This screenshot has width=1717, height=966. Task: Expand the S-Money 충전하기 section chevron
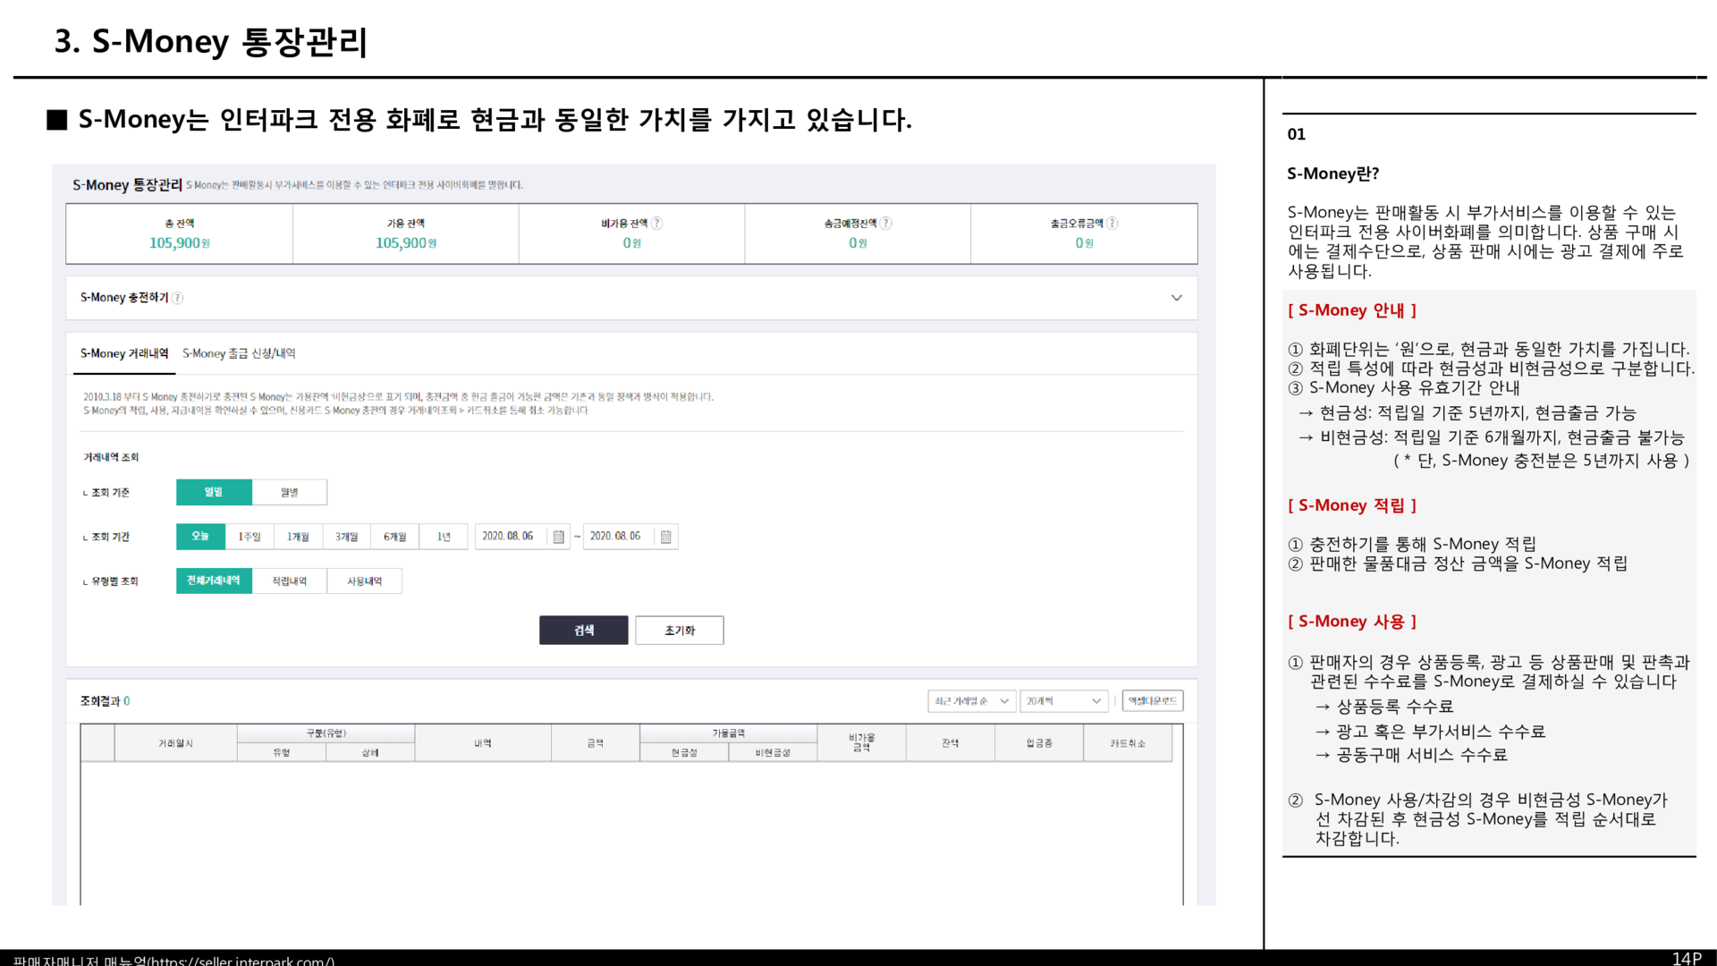coord(1177,298)
